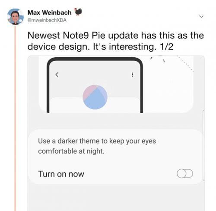Pick the lavender slice of the pie
Image resolution: width=216 pixels, height=211 pixels.
103,92
